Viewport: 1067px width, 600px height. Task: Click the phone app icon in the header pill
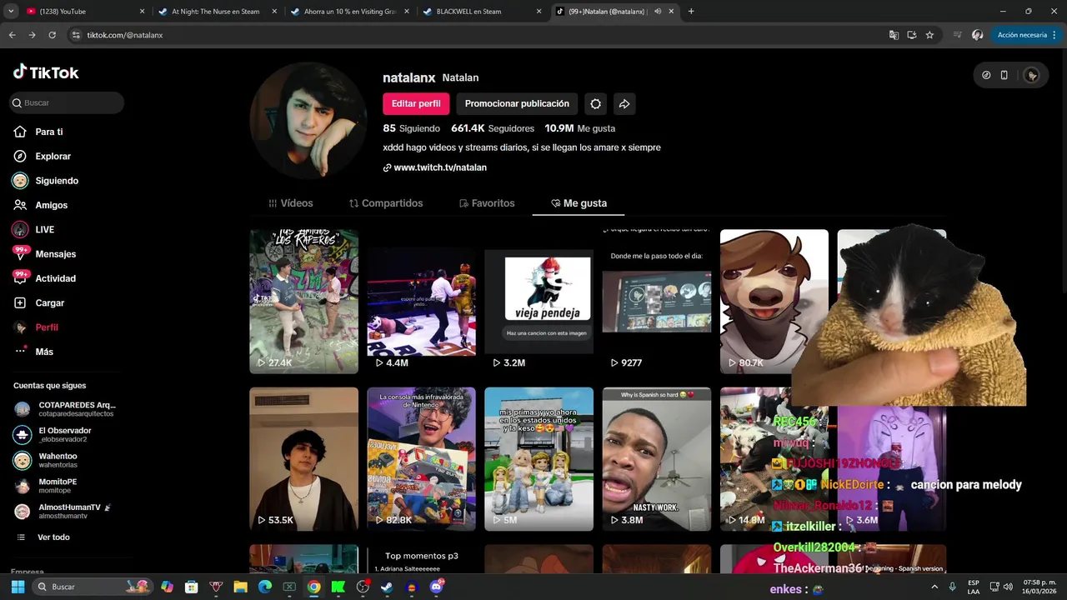[x=1004, y=75]
